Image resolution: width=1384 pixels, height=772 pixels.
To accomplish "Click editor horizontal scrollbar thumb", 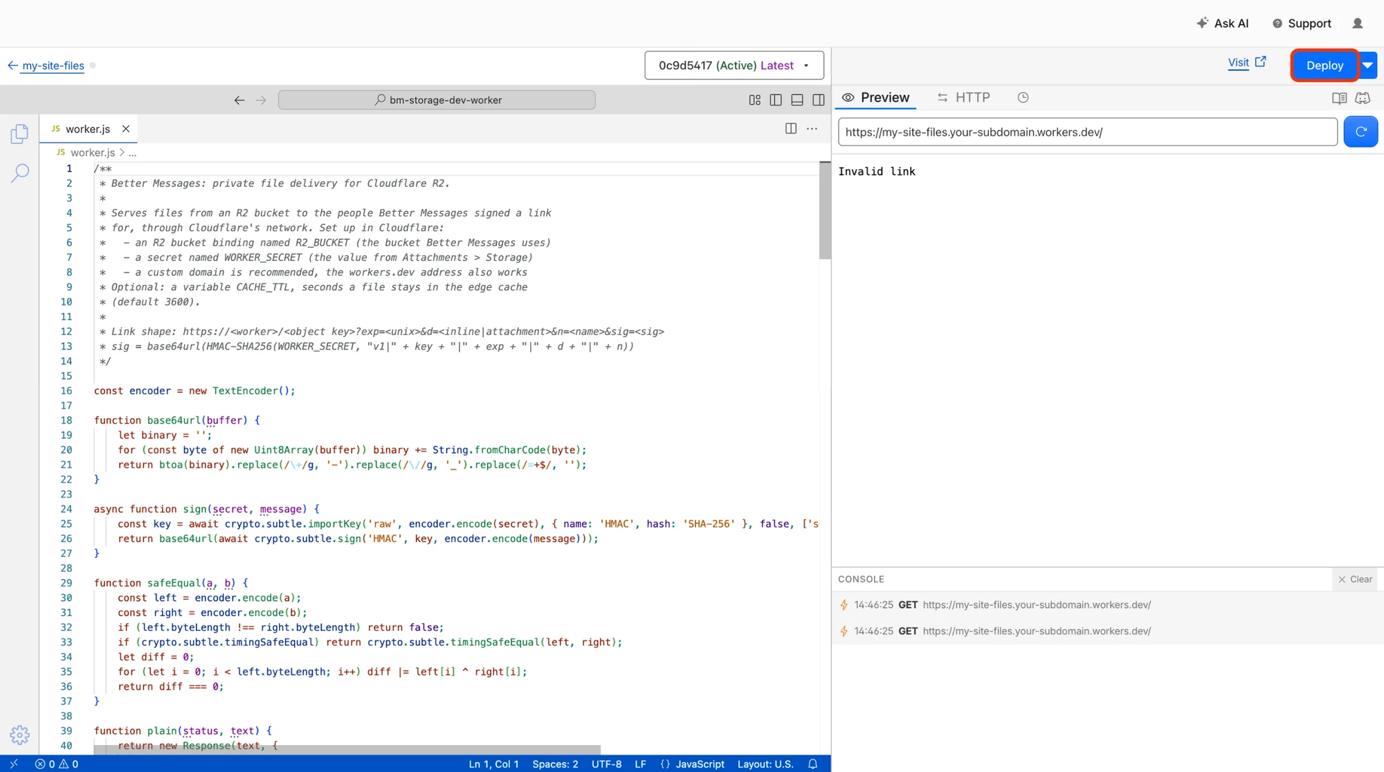I will [347, 750].
